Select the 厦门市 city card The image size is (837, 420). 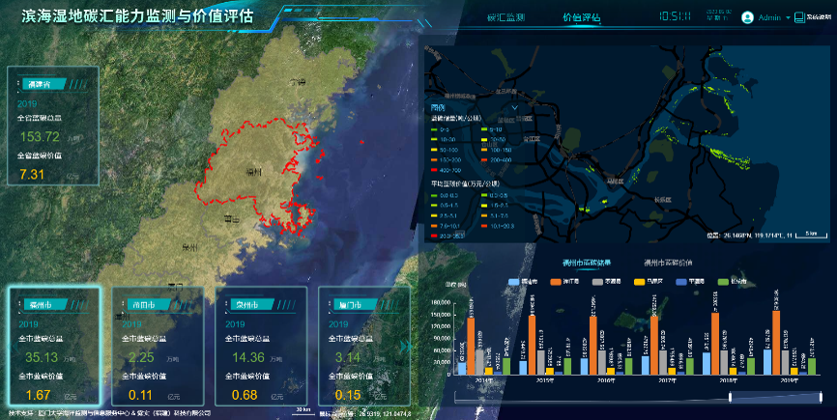[x=362, y=345]
